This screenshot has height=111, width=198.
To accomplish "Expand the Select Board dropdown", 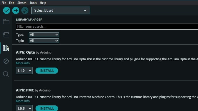I will click(x=61, y=10).
